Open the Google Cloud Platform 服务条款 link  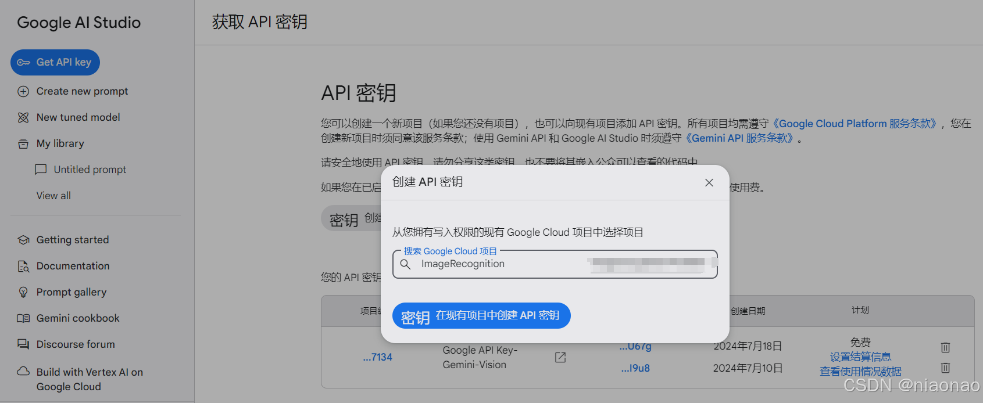(855, 124)
